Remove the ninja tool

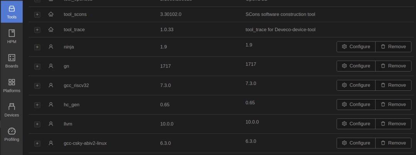[x=393, y=47]
